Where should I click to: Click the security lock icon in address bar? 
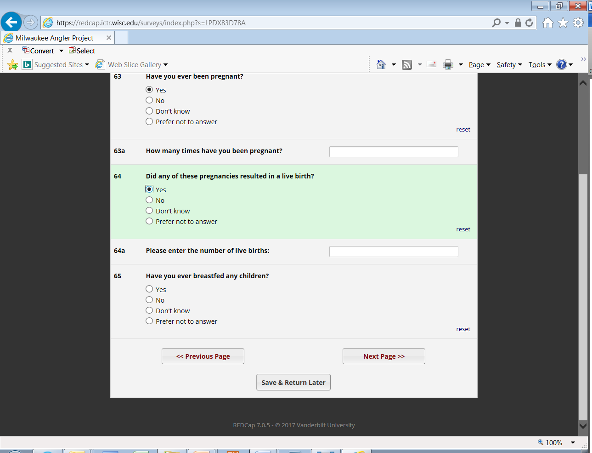click(518, 23)
